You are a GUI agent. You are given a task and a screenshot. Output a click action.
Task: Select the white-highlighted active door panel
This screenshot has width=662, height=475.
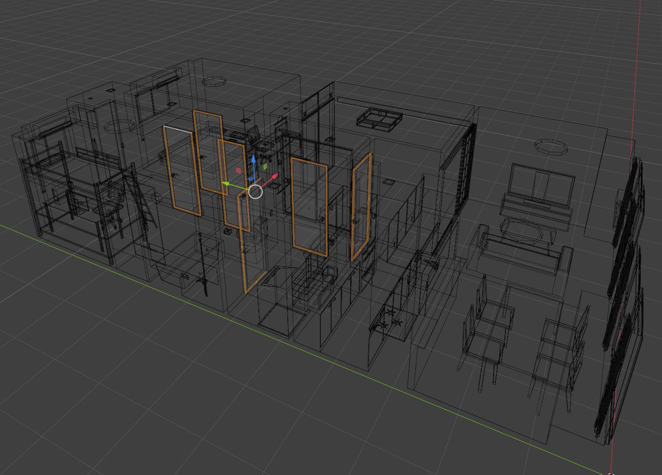(181, 170)
